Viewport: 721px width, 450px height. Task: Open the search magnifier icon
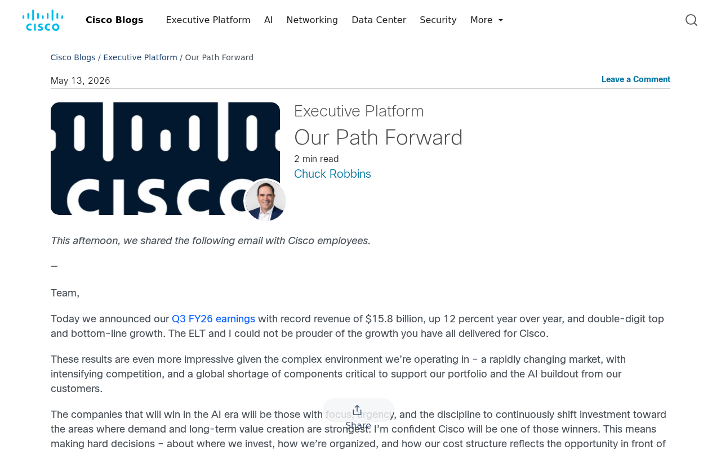pos(691,20)
